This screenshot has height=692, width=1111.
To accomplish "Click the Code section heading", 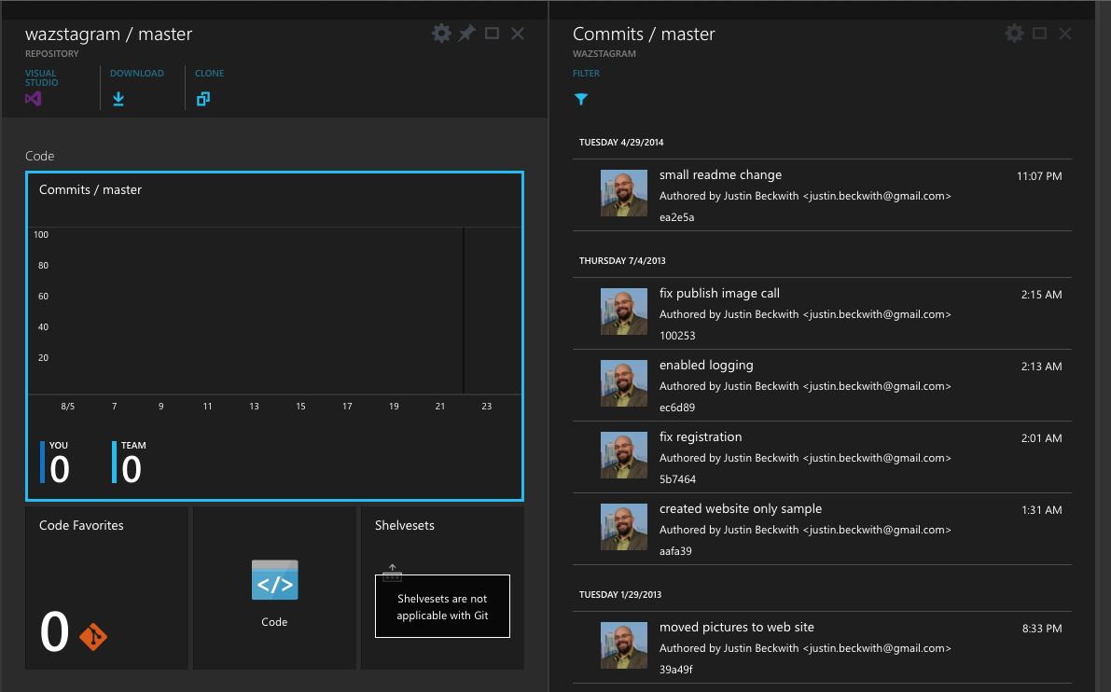I will (40, 156).
